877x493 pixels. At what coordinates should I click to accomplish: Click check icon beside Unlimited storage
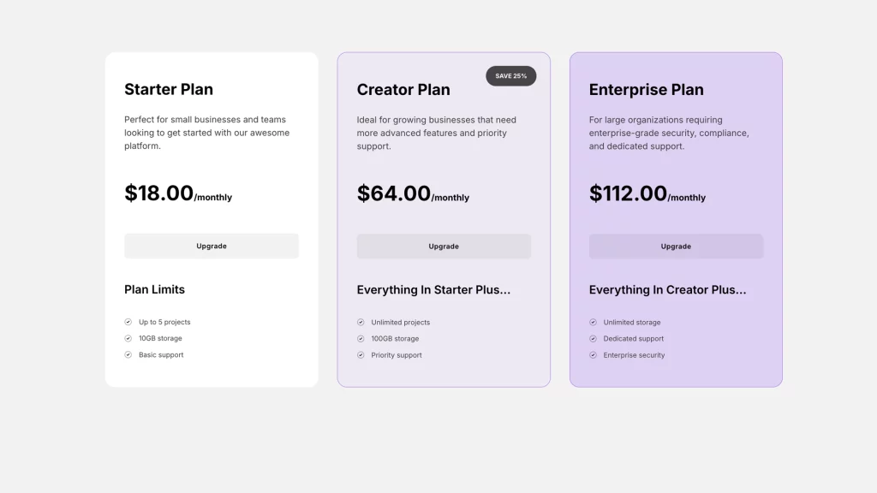593,323
